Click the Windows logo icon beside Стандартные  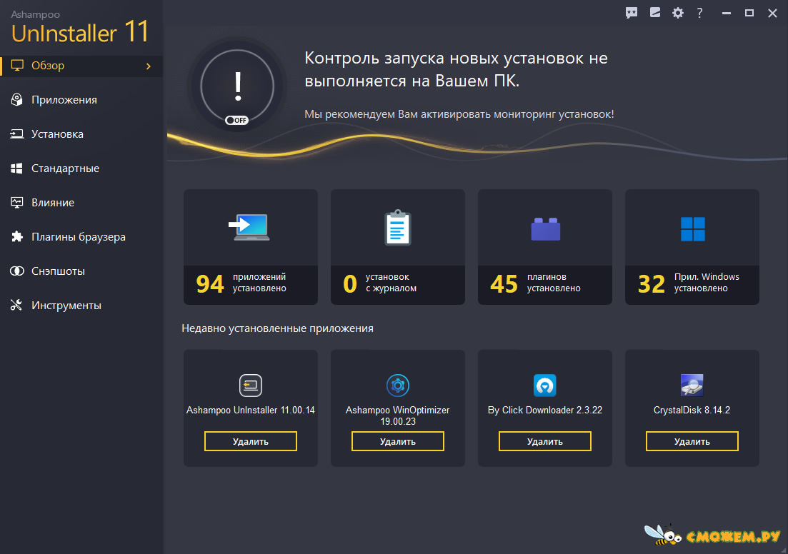point(17,168)
